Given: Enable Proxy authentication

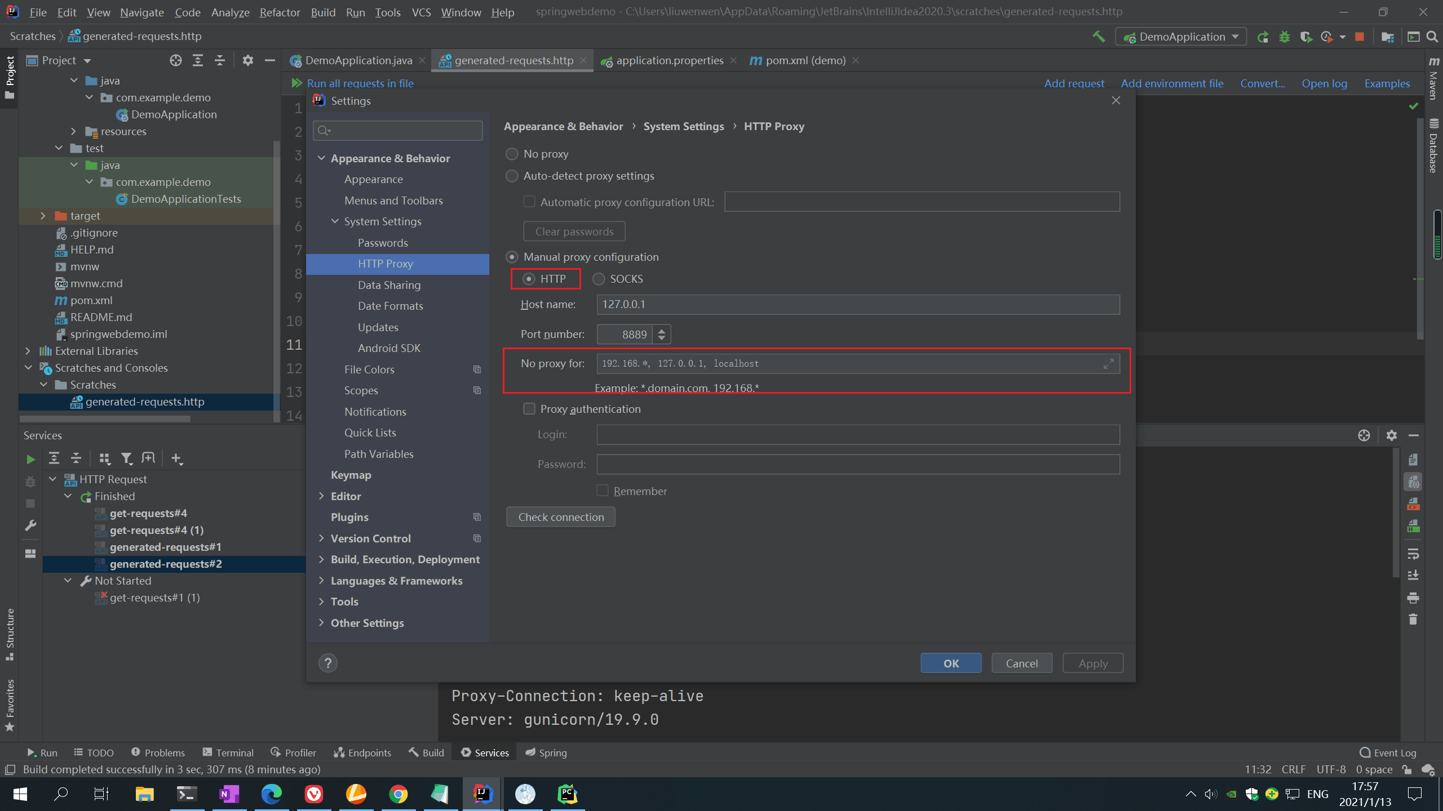Looking at the screenshot, I should point(529,409).
